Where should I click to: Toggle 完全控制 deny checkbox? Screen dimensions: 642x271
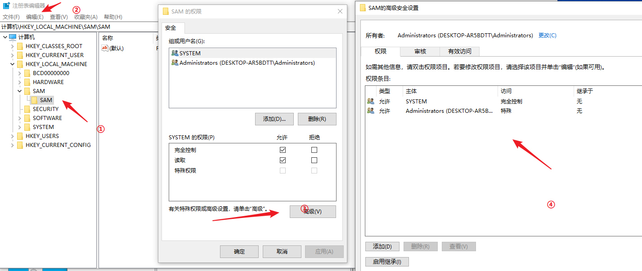tap(314, 150)
